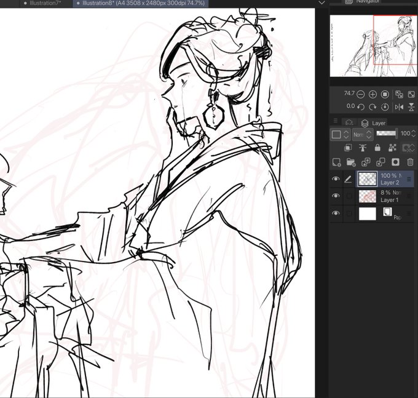Toggle Lock Transparent Pixels icon
The height and width of the screenshot is (398, 418).
tap(392, 148)
